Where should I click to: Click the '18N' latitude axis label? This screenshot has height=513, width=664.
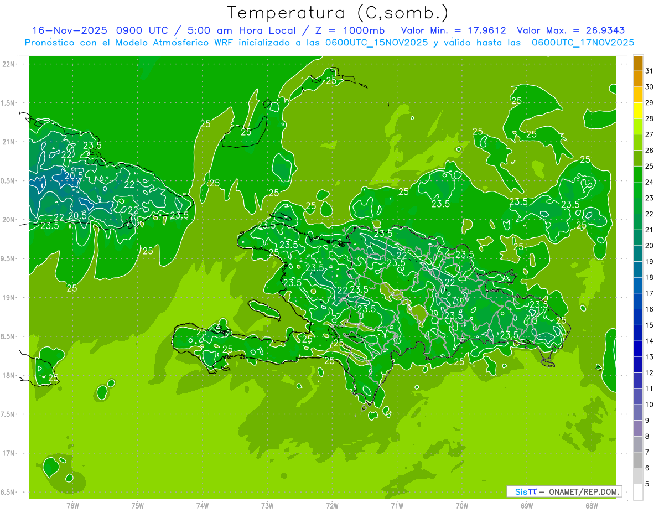point(8,375)
